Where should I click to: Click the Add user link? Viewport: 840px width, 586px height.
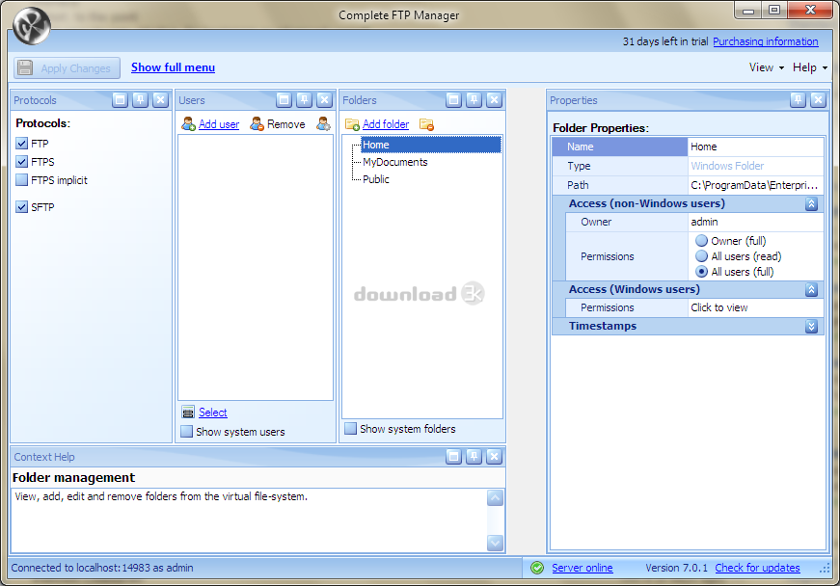click(219, 124)
